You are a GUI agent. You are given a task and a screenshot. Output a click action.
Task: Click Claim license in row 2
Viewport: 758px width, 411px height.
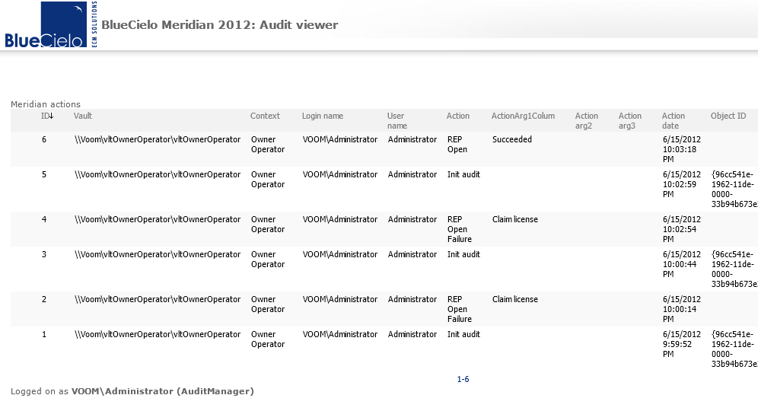point(514,299)
